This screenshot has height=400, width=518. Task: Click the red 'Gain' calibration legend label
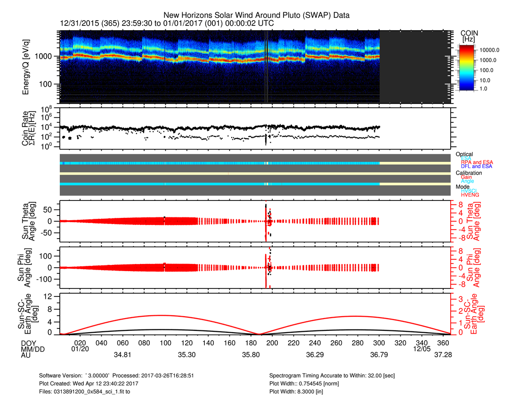coord(467,177)
